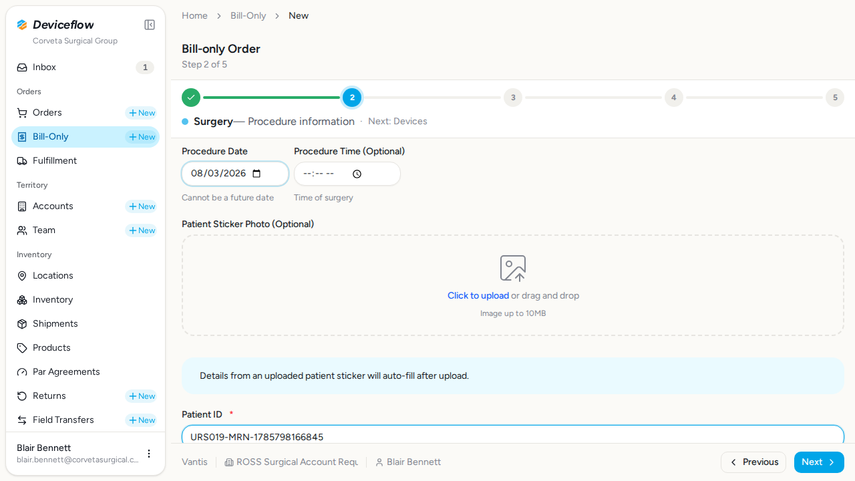Viewport: 855px width, 481px height.
Task: Add a new Team member via New button
Action: (141, 230)
